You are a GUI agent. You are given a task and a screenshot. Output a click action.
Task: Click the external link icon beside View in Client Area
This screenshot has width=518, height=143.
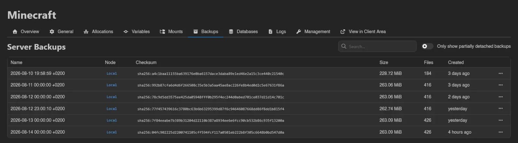click(343, 32)
